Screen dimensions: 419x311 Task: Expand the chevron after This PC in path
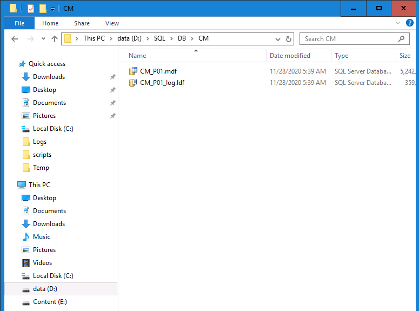click(x=111, y=39)
